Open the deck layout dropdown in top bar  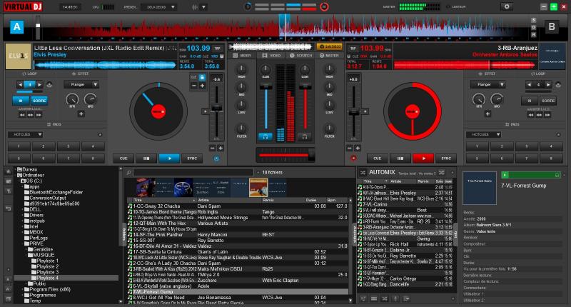[x=158, y=7]
